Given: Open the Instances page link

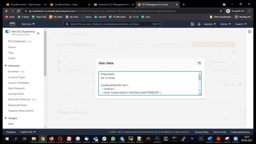Looking at the screenshot, I should (x=14, y=72).
